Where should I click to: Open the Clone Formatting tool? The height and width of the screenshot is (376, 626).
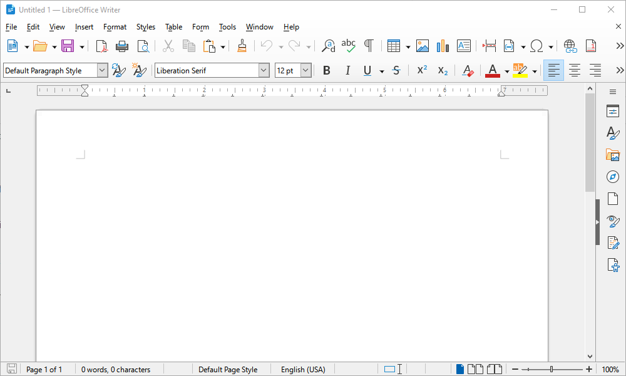coord(242,46)
